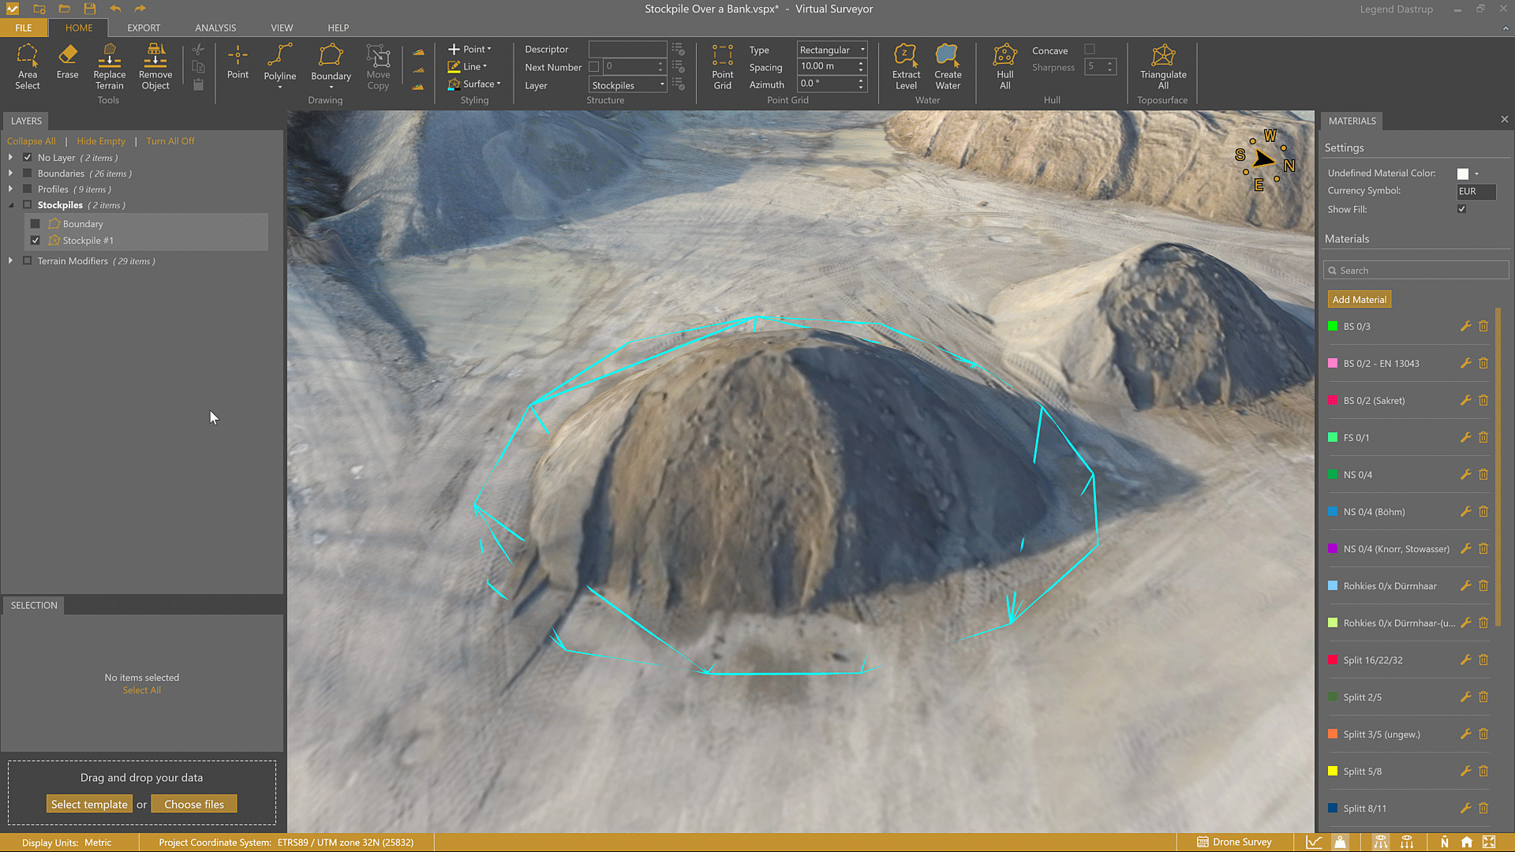Check the Boundary stockpile item checkbox
This screenshot has height=852, width=1515.
pyautogui.click(x=36, y=224)
